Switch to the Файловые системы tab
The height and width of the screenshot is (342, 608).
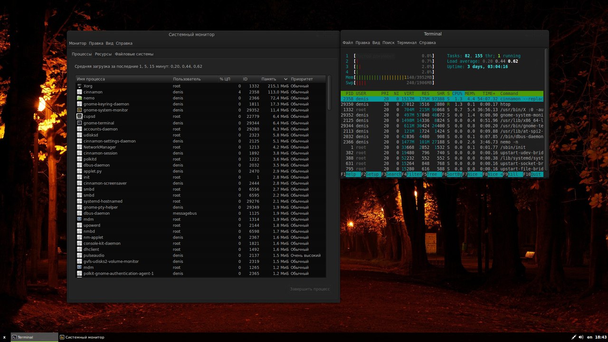[x=134, y=54]
